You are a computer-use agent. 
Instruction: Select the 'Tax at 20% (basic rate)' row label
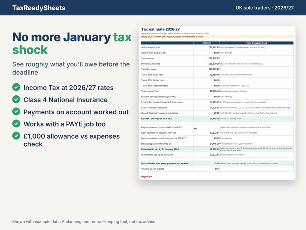(x=152, y=74)
